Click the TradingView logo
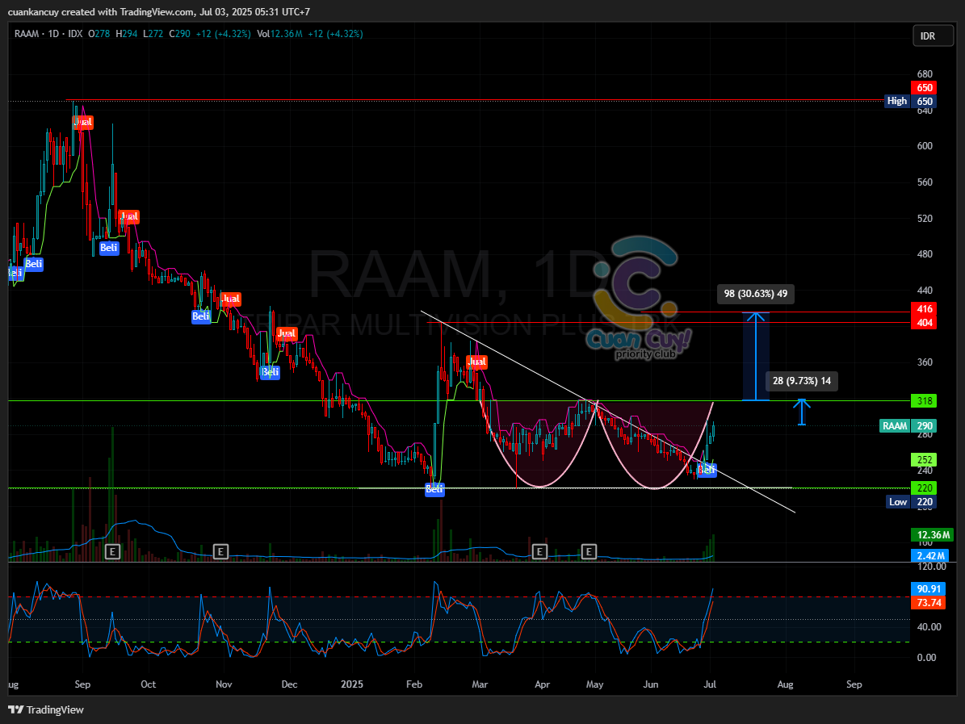The width and height of the screenshot is (965, 724). 18,709
